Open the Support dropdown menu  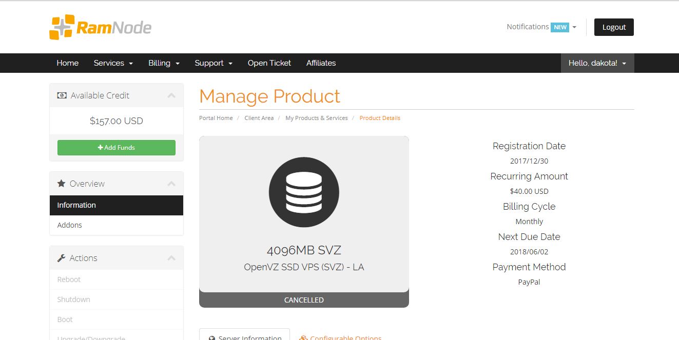click(x=214, y=63)
